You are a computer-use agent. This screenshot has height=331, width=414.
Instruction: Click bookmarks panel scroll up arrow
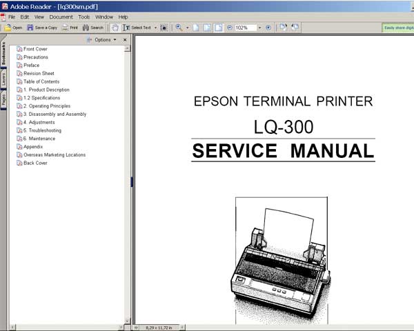point(127,48)
